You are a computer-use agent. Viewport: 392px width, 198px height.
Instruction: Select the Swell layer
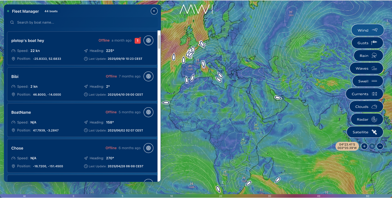tap(368, 81)
